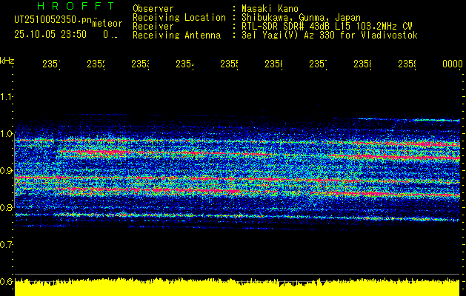
Task: Click the kHz axis unit label
Action: [x=7, y=61]
